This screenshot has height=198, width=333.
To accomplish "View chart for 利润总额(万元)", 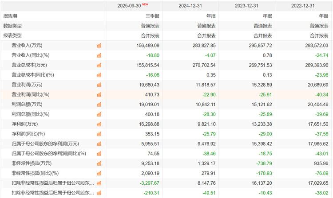I will point(99,104).
